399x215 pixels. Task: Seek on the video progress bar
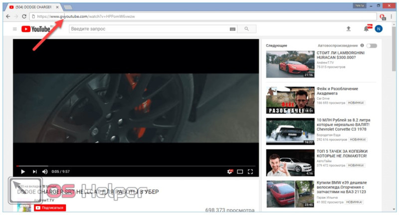coord(136,166)
